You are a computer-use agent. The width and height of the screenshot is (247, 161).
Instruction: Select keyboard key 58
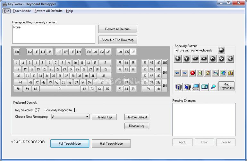tap(18, 89)
